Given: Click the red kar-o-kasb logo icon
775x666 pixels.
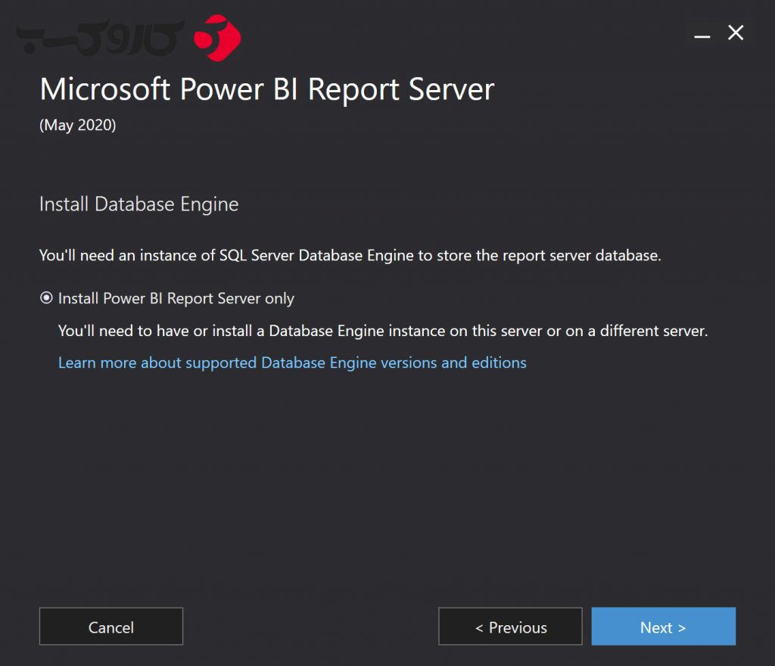Looking at the screenshot, I should (x=219, y=34).
